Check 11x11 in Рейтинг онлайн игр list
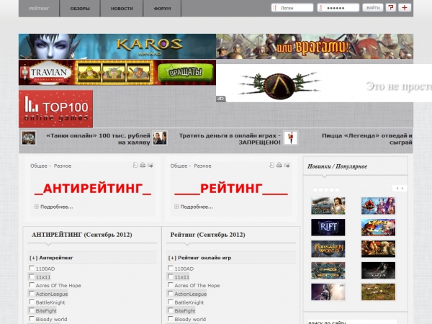Screen dimensions: 432x324 [x=171, y=276]
